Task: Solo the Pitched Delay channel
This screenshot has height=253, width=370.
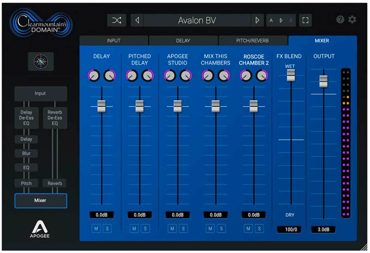Action: point(145,228)
